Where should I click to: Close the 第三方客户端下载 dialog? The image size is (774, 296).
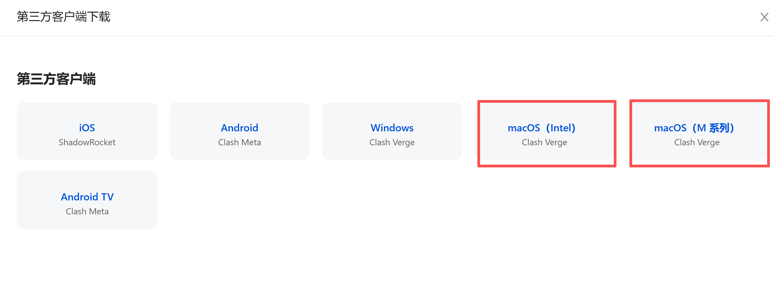pyautogui.click(x=764, y=17)
